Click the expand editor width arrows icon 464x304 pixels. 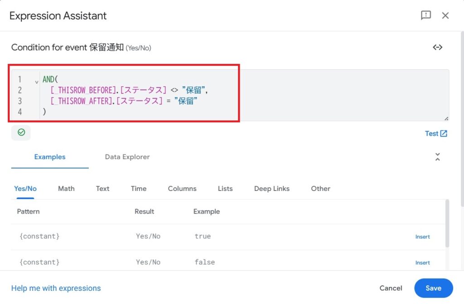coord(437,47)
